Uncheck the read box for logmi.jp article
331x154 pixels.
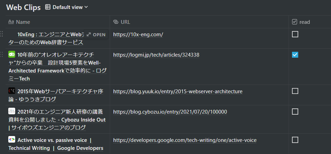[x=295, y=55]
